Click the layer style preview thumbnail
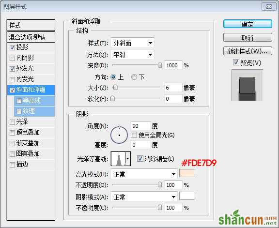The image size is (279, 228). tap(247, 85)
